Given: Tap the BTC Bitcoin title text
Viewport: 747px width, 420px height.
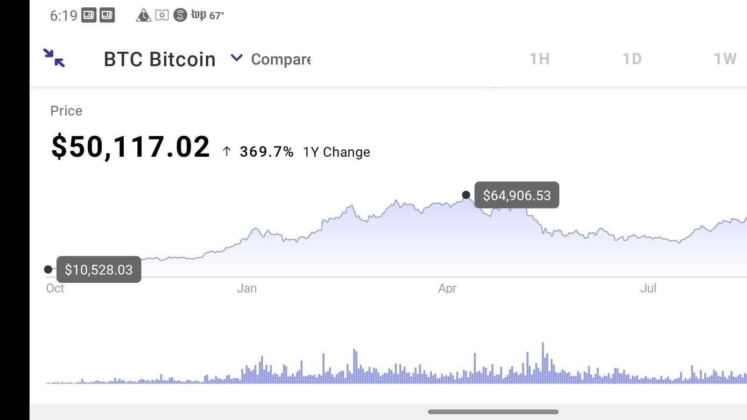Looking at the screenshot, I should click(x=159, y=59).
